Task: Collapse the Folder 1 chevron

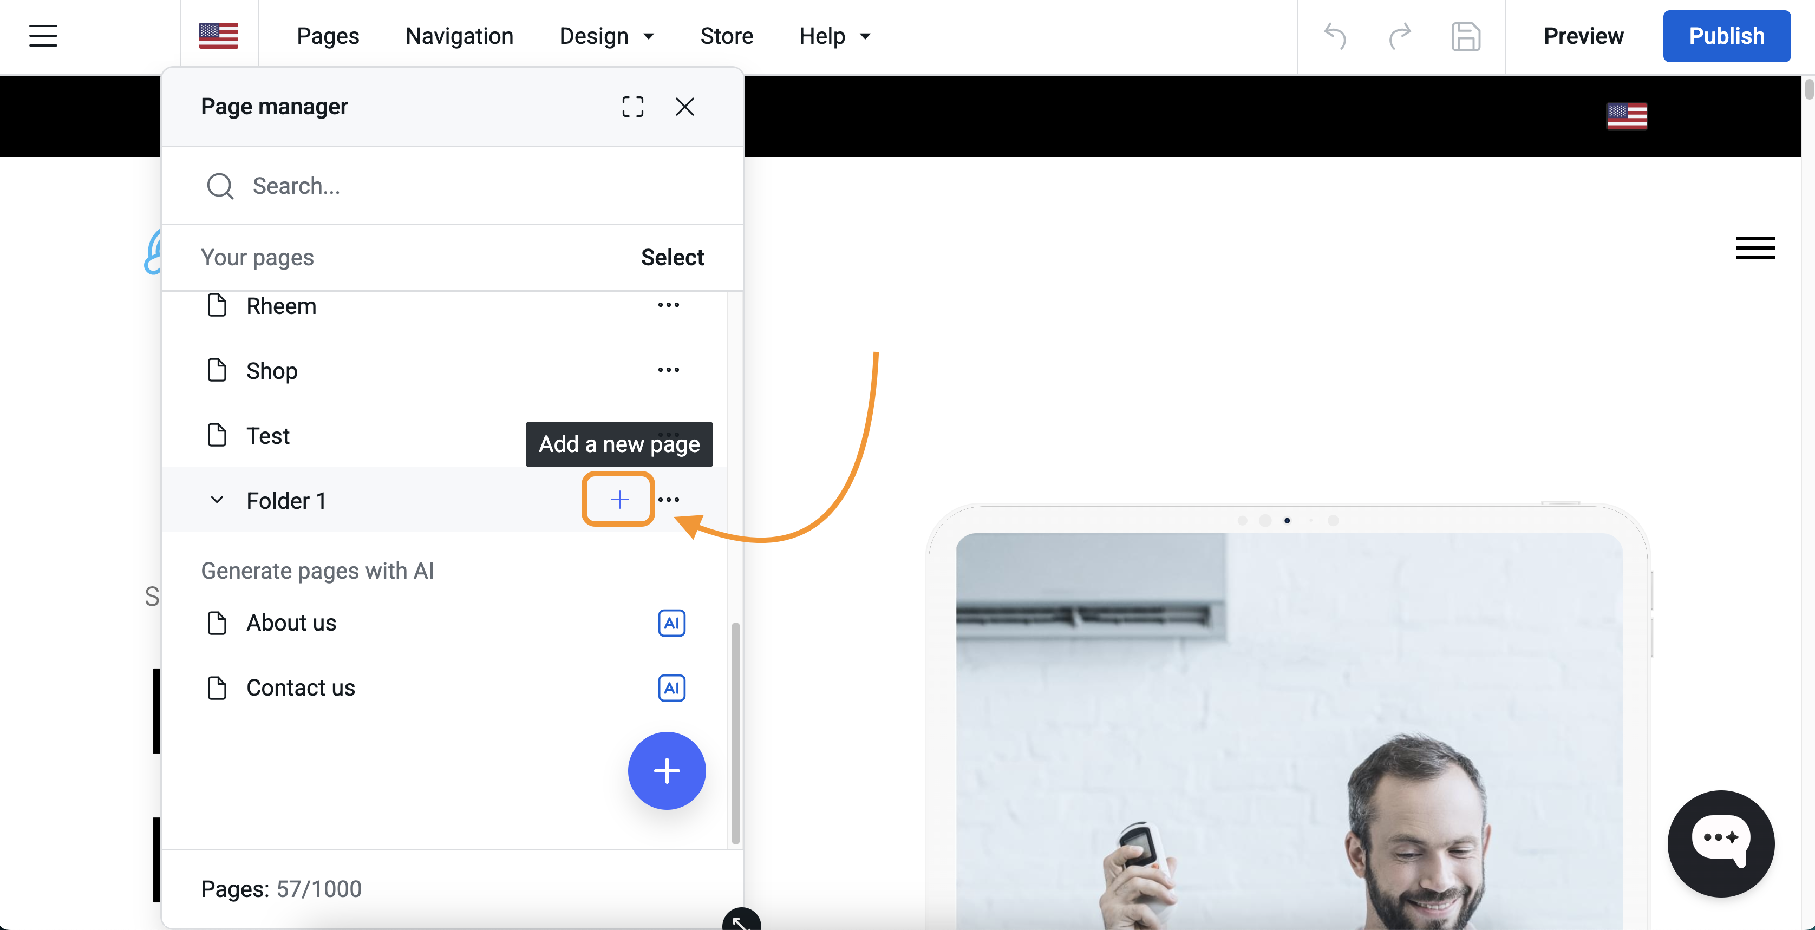Action: point(217,500)
